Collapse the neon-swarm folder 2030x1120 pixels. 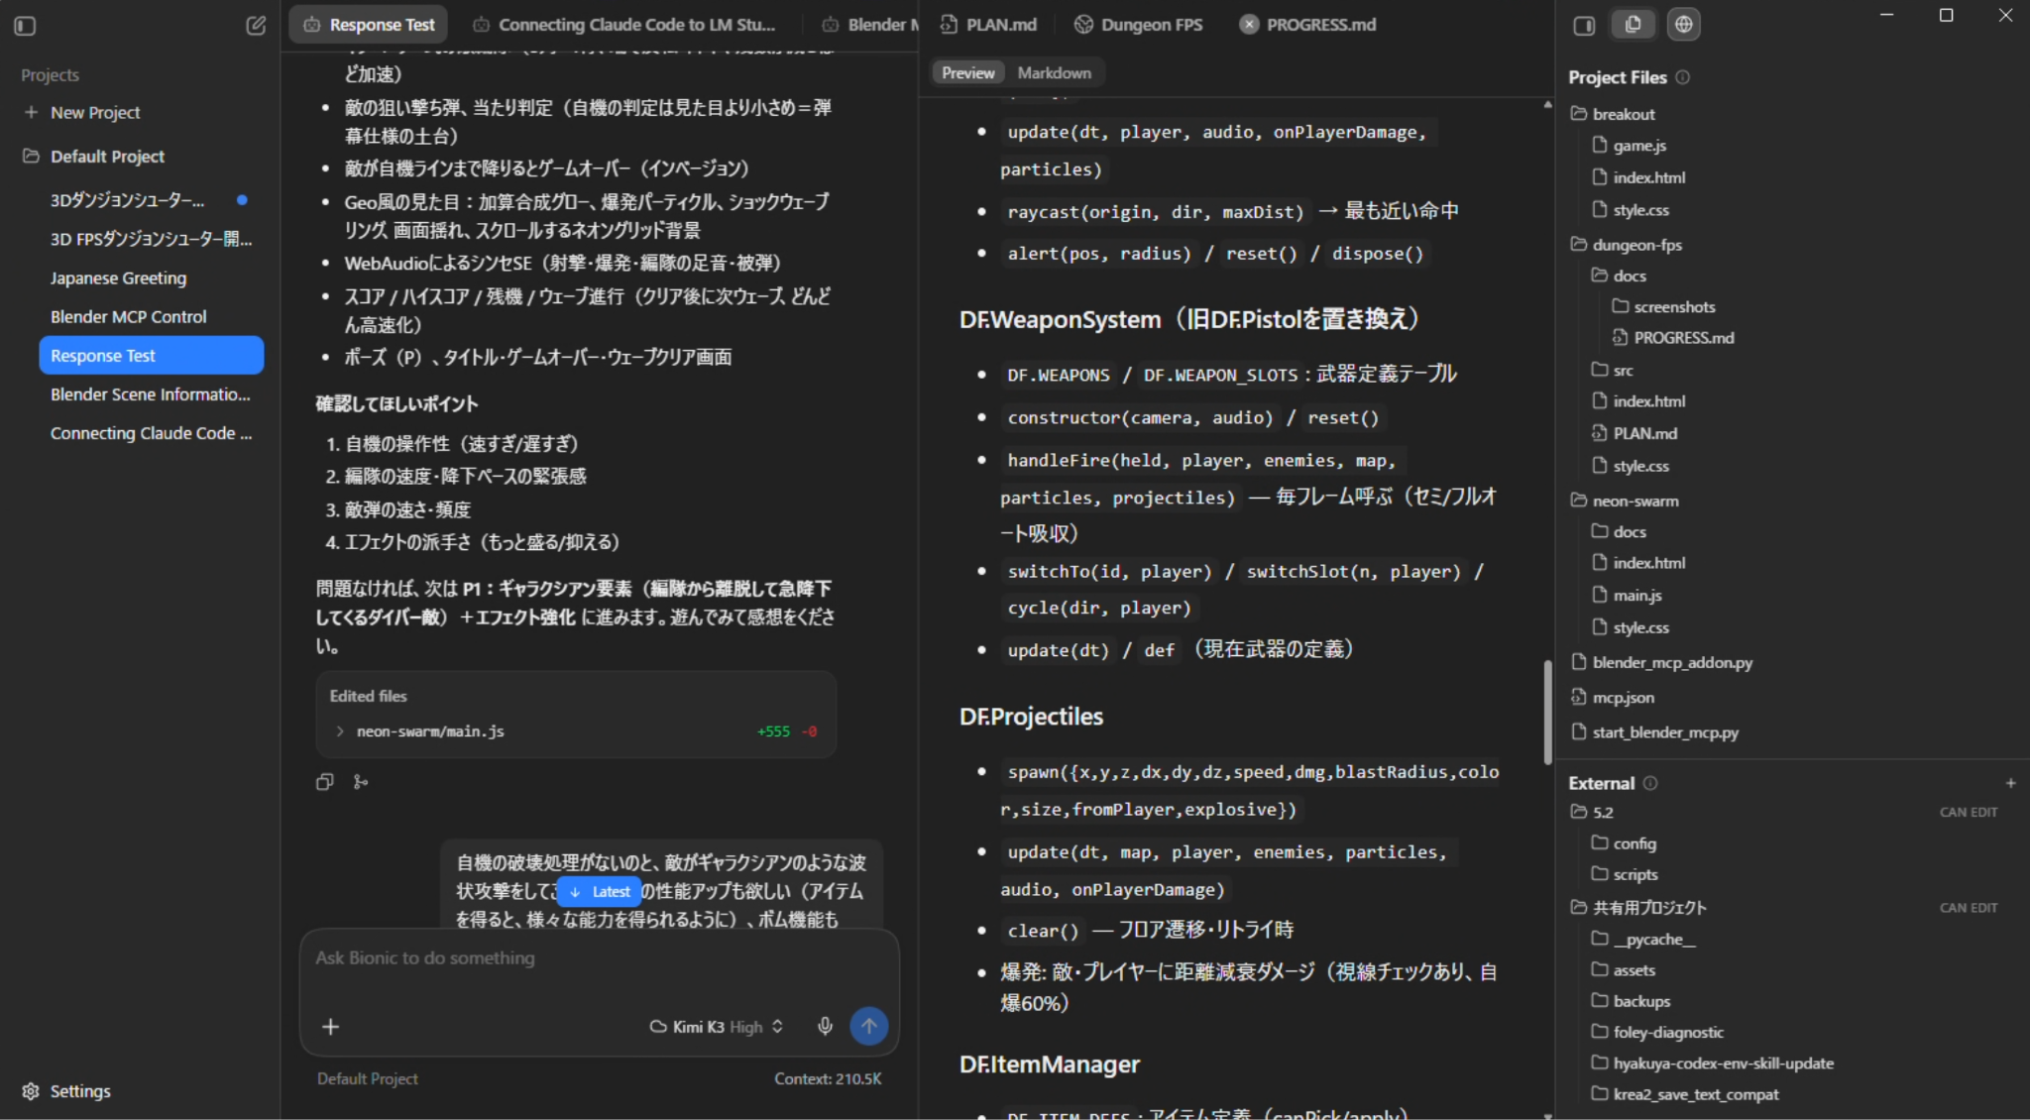point(1625,501)
